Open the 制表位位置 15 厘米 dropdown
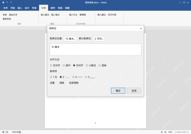 (71, 39)
